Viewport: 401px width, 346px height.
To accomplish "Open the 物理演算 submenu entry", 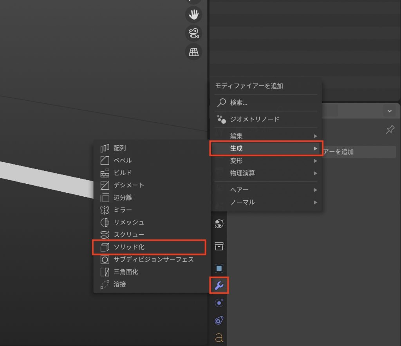I will point(266,173).
